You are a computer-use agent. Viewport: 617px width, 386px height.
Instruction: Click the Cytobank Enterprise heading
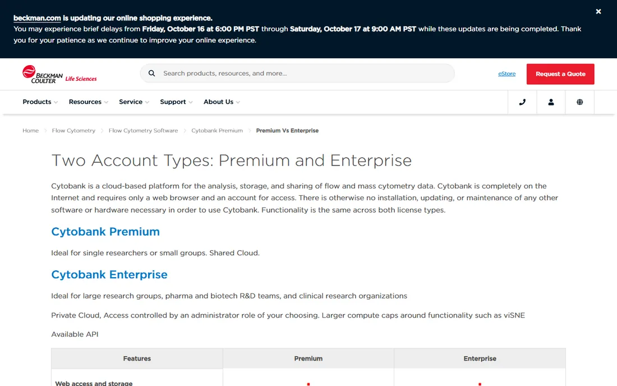(109, 275)
